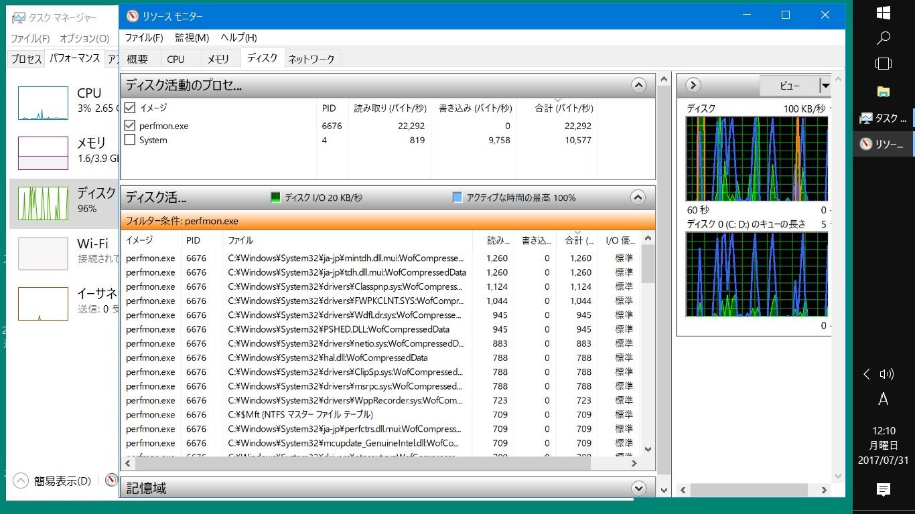This screenshot has width=915, height=514.
Task: Click the fewer details arrow icon in Task Manager
Action: (x=21, y=481)
